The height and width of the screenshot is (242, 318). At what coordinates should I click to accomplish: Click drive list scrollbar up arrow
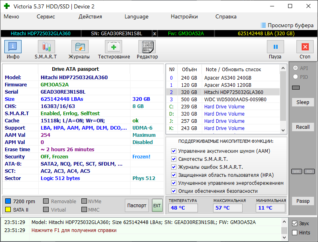tap(283, 68)
